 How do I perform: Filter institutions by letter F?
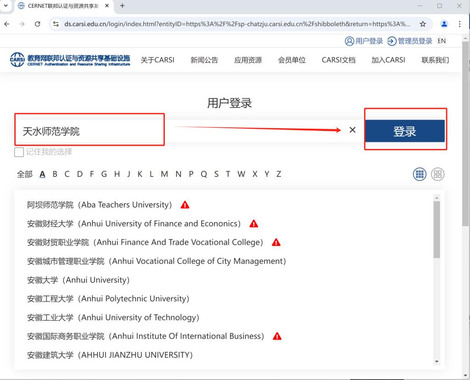(x=92, y=174)
